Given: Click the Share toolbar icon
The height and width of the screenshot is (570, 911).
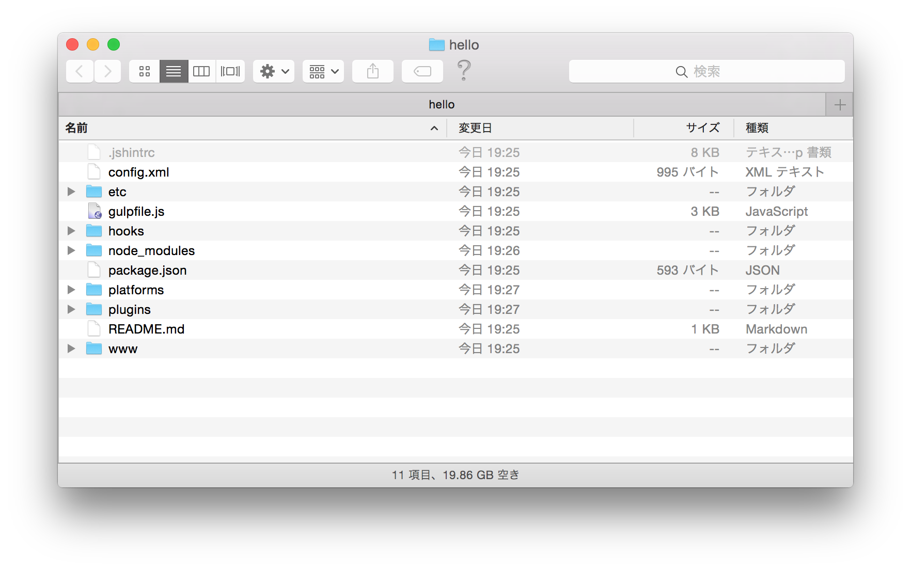Looking at the screenshot, I should (373, 71).
